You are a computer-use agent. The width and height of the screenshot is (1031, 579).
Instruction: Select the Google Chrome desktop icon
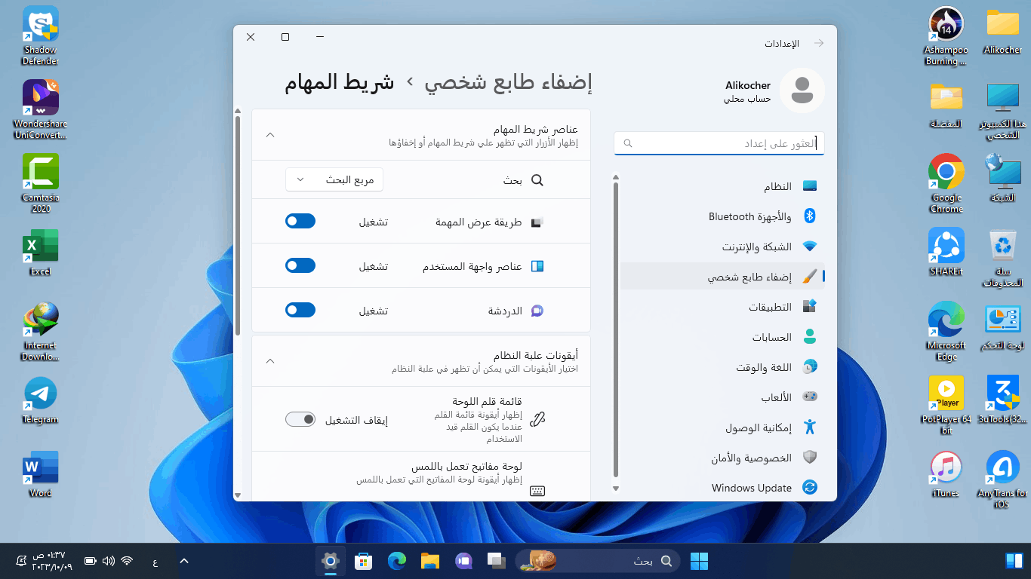(946, 184)
